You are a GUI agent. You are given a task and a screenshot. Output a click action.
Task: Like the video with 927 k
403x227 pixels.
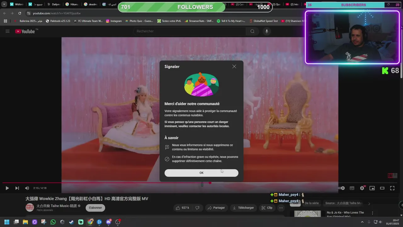tap(183, 208)
